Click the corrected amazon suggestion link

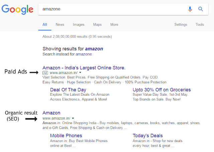pyautogui.click(x=94, y=49)
